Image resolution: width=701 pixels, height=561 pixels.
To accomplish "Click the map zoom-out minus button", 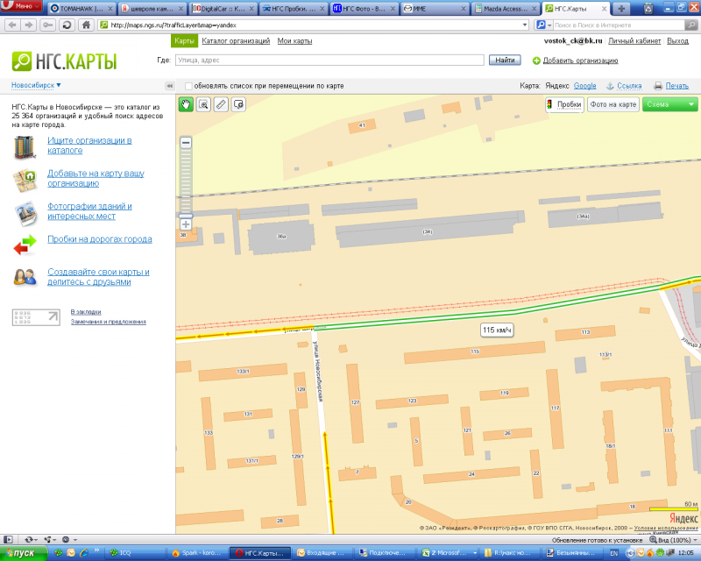I will [186, 142].
